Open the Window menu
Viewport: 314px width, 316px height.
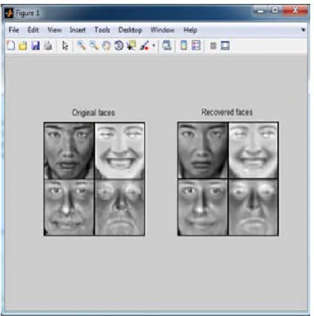point(162,30)
